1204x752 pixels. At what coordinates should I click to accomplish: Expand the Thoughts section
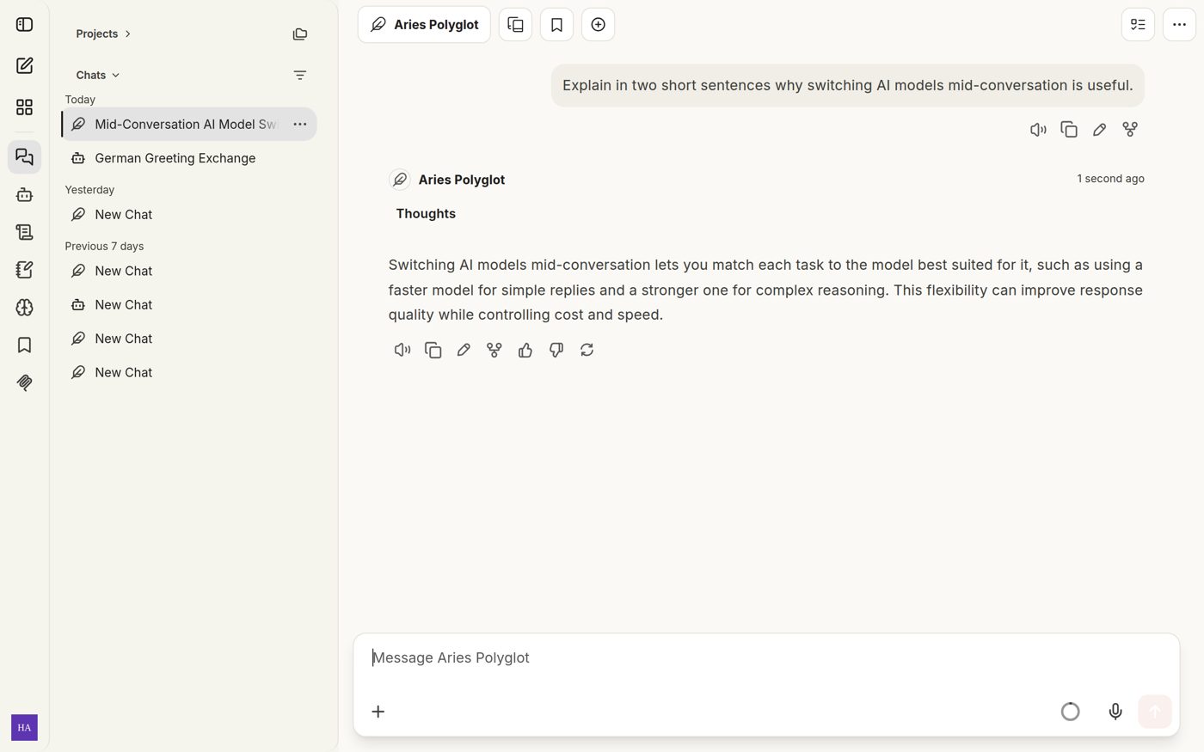click(426, 214)
